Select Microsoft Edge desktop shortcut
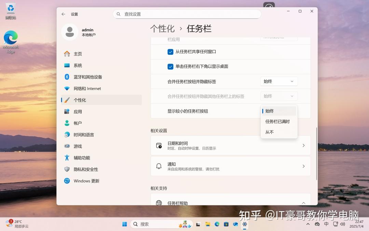Screen dimensions: 369x231 [11, 42]
